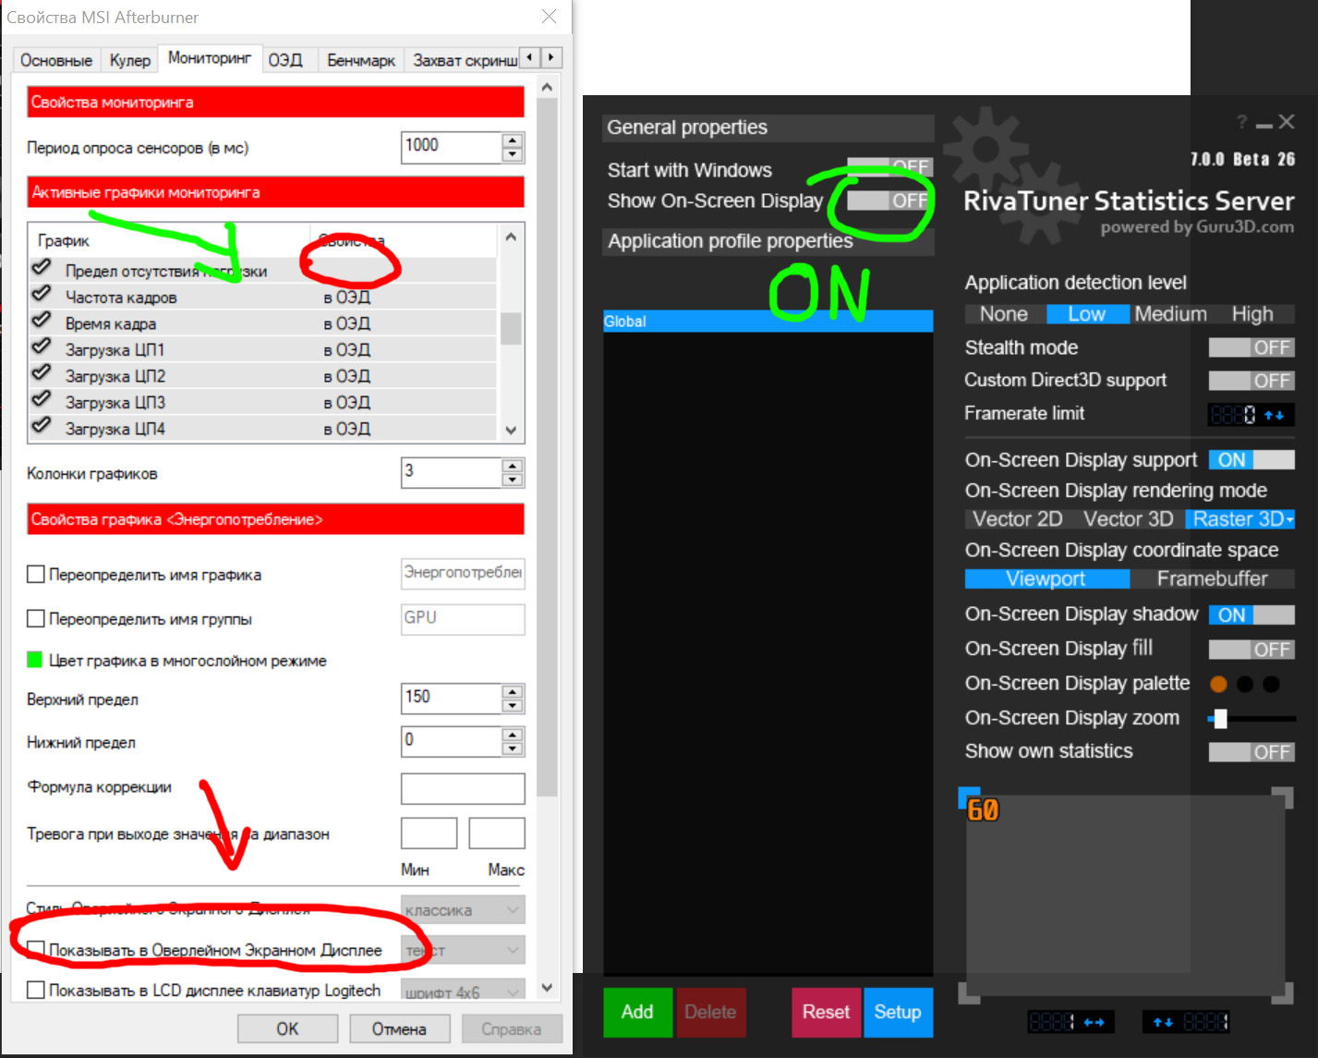Click the Afterburner properties pane scroll-down arrow
This screenshot has height=1058, width=1318.
pyautogui.click(x=547, y=988)
